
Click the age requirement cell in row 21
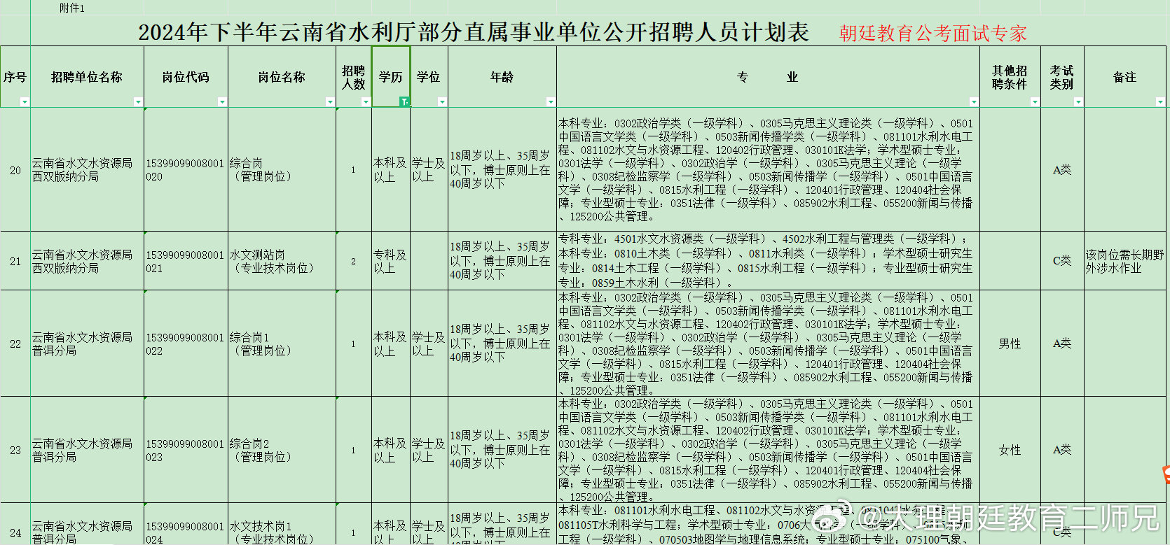click(x=502, y=261)
